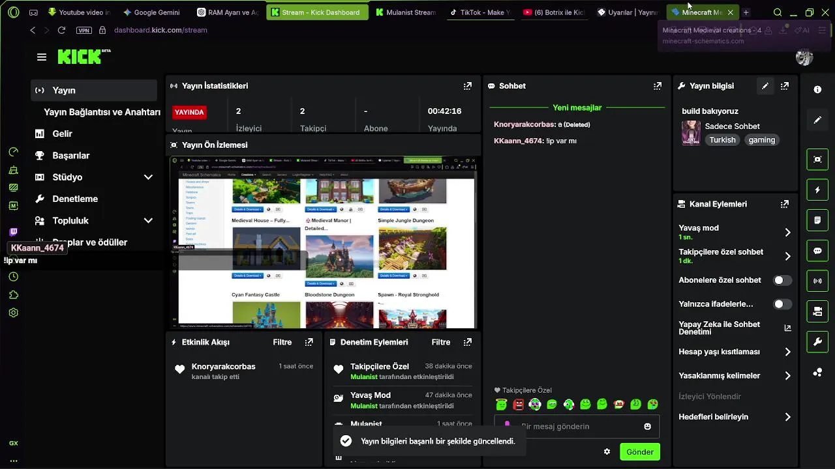Pop out the Etkinlik Akışı panel

309,342
